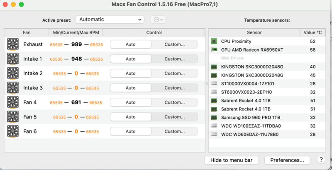Screen dimensions: 332x170
Task: Select the first Sabrent Rocket 4.0 1TB row
Action: [x=267, y=101]
